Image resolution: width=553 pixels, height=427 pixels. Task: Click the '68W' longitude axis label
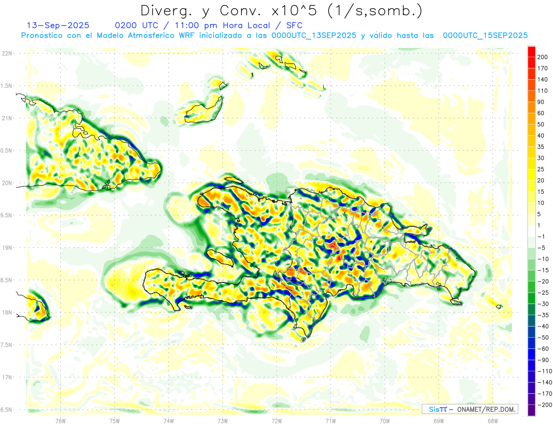coord(493,420)
